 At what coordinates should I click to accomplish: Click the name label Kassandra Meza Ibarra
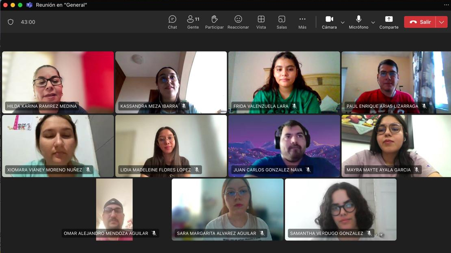(x=149, y=106)
